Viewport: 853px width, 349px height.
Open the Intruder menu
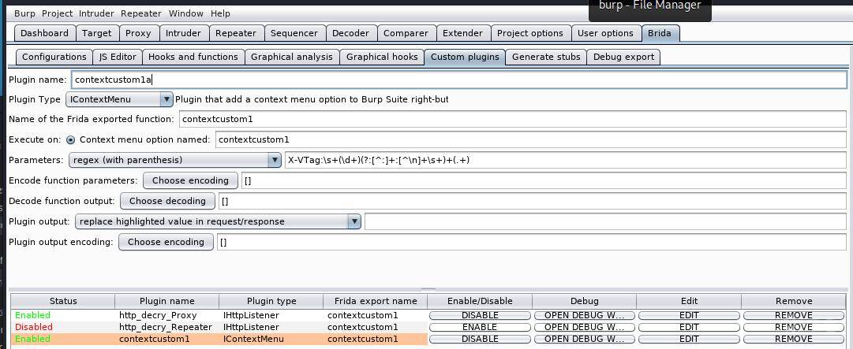[96, 13]
